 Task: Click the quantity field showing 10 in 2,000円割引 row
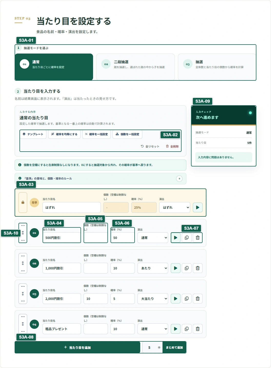pyautogui.click(x=96, y=299)
